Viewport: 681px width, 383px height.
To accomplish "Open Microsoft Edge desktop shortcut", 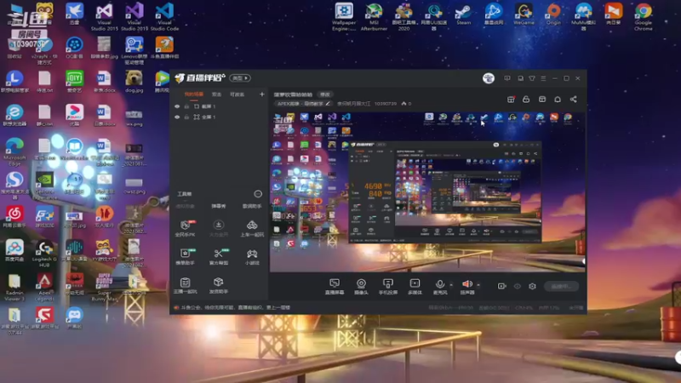I will [14, 151].
